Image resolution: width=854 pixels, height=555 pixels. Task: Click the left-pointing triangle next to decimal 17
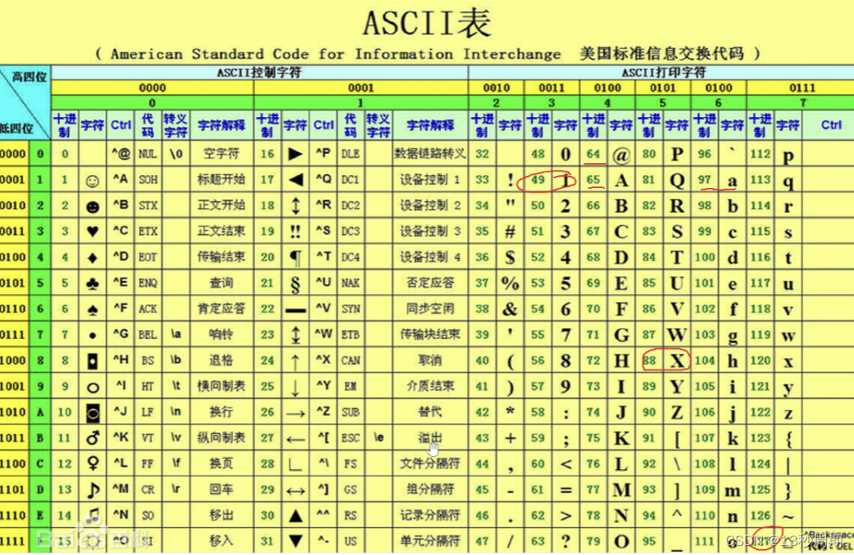295,180
